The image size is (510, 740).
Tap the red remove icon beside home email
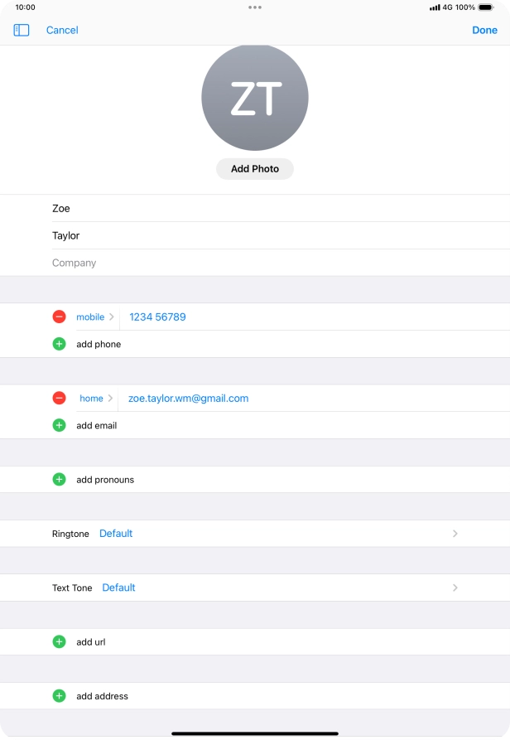pos(59,398)
